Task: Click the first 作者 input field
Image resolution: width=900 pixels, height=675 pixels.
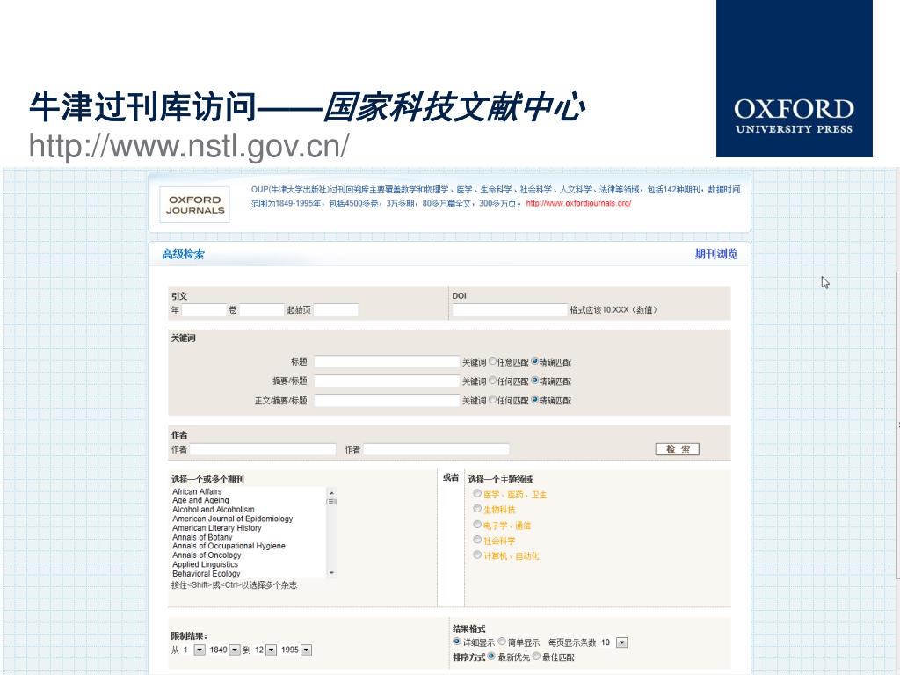Action: click(x=263, y=449)
